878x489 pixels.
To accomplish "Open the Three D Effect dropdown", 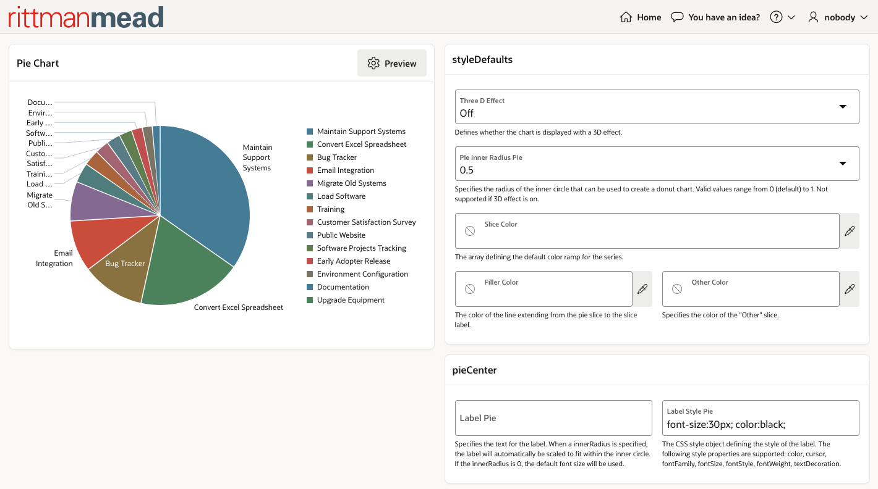I will (842, 106).
